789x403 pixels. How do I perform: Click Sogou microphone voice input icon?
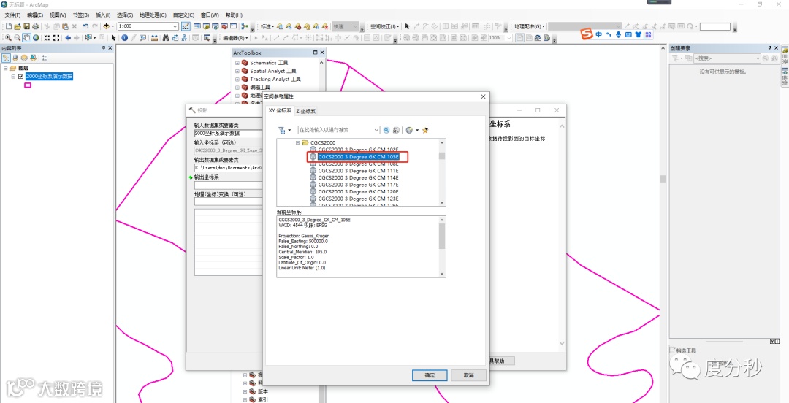(x=619, y=34)
